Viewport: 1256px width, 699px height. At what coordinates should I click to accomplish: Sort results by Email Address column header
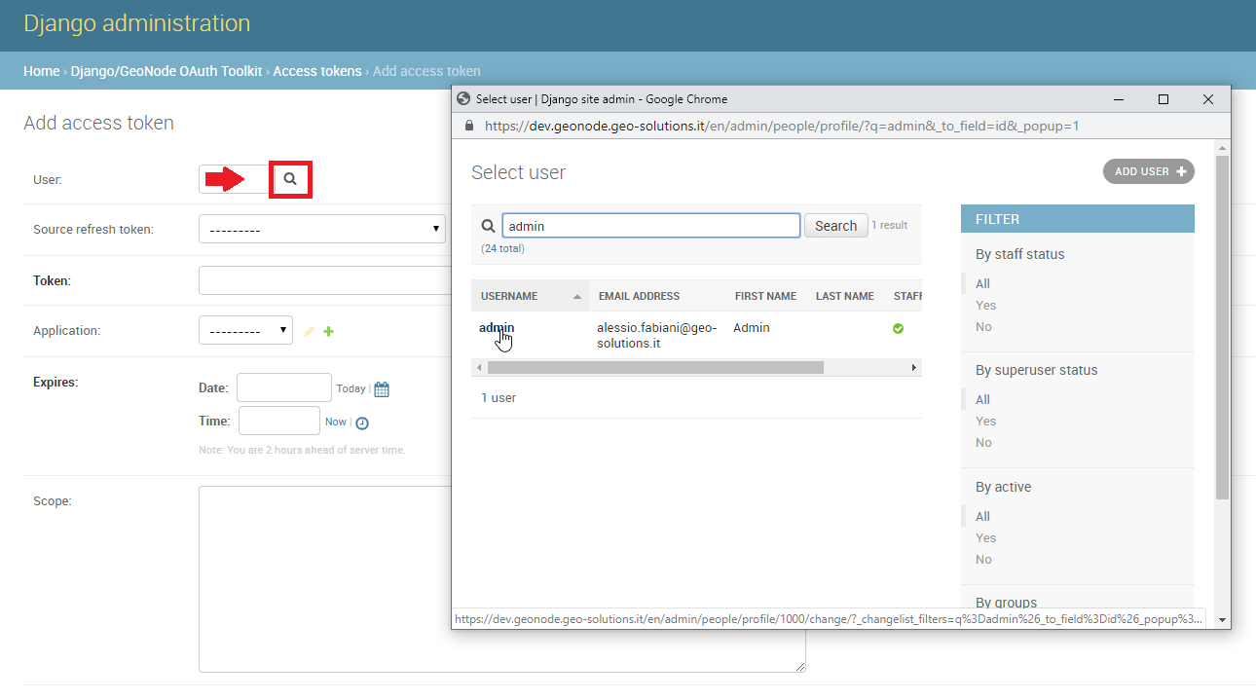click(640, 296)
